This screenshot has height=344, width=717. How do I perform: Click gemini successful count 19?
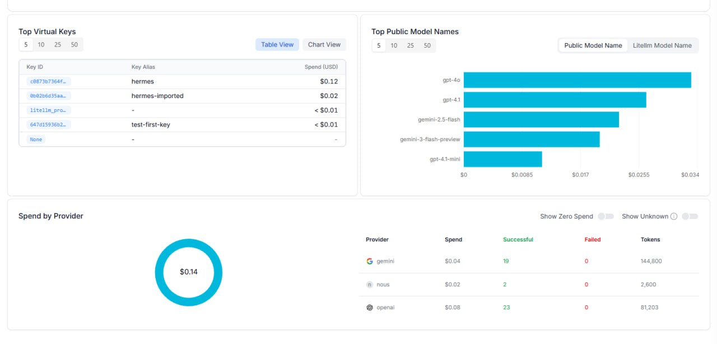coord(506,261)
